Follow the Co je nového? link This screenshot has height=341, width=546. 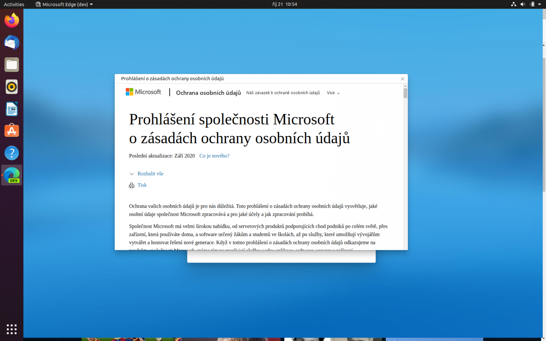pyautogui.click(x=214, y=155)
